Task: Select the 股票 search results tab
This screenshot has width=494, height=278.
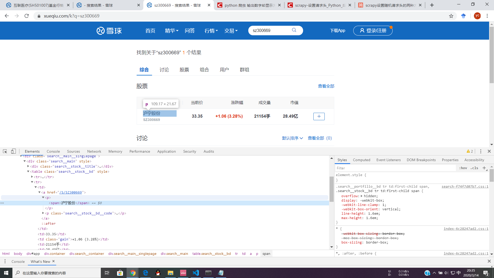Action: coord(184,70)
